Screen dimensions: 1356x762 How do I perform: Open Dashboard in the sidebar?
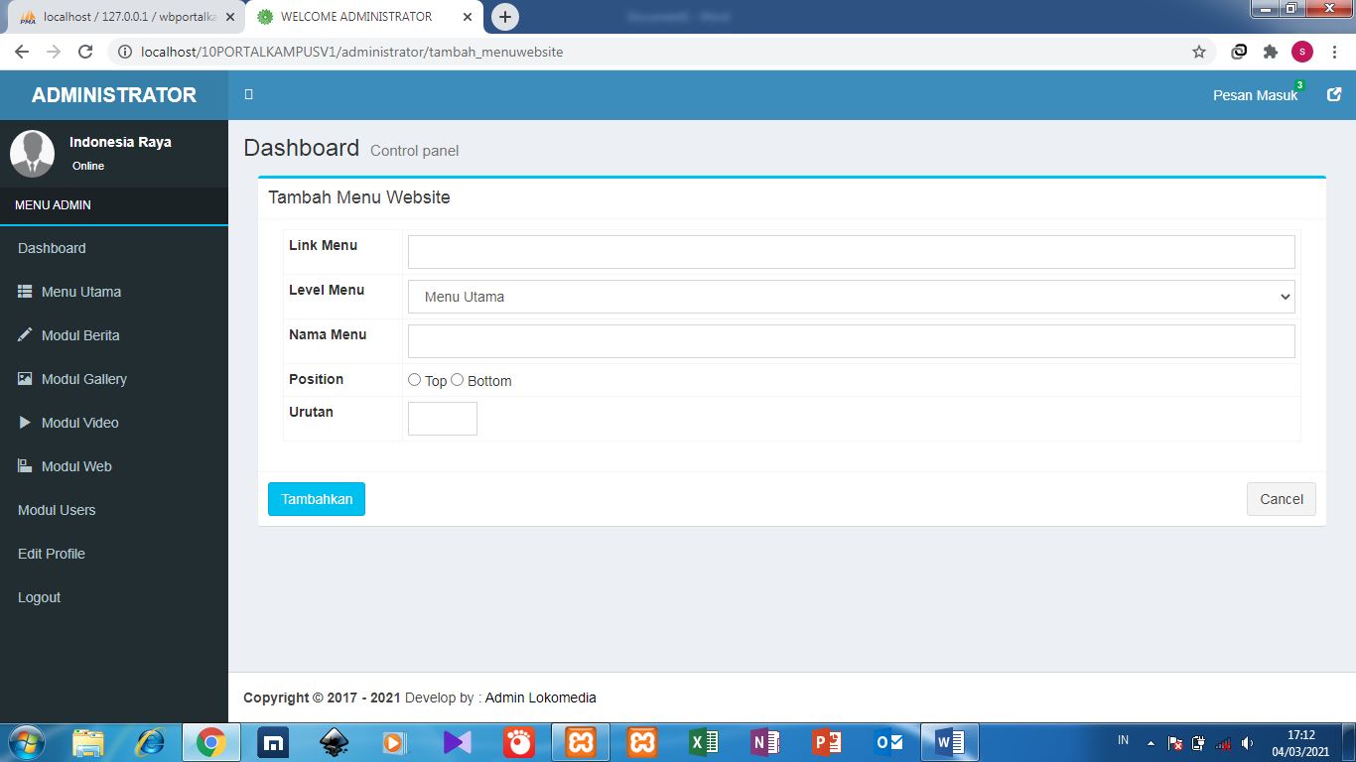pos(52,248)
